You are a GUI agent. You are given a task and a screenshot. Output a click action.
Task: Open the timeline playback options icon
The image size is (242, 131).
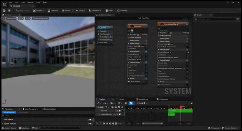pyautogui.click(x=112, y=103)
